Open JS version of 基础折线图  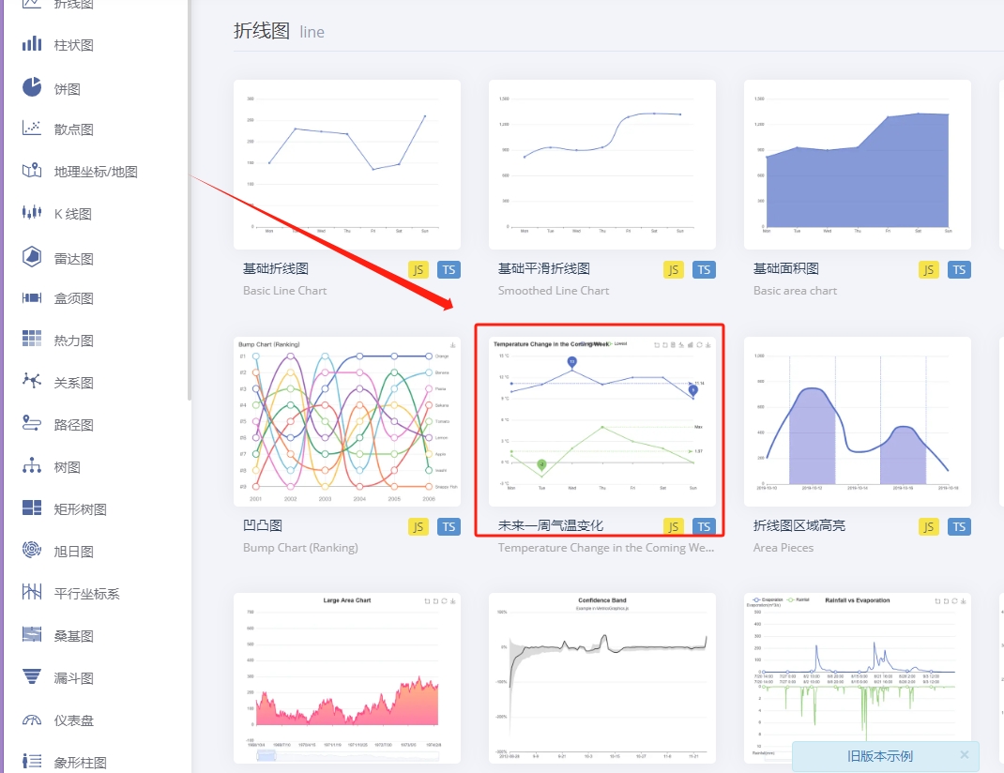tap(418, 270)
